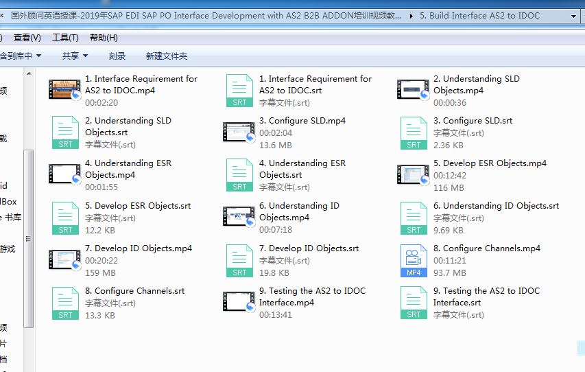
Task: Open video thumbnail of 7. Develop ID Objects.mp4
Action: [65, 259]
